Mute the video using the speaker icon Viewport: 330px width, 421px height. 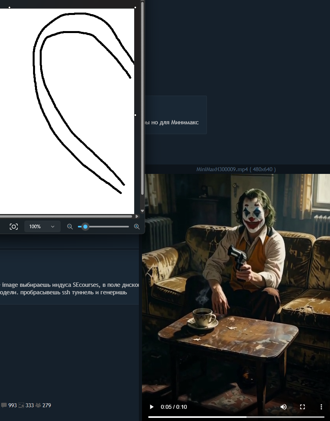point(284,407)
